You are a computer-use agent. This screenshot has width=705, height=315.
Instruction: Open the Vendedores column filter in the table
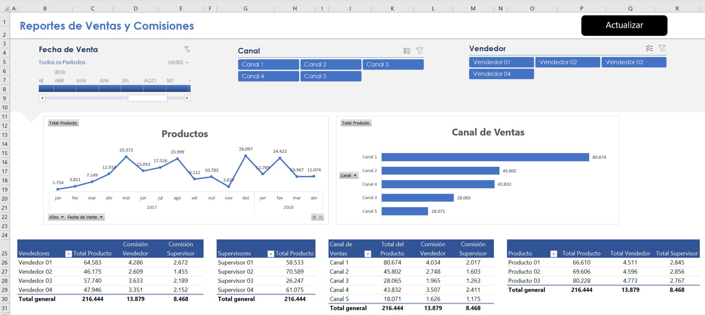pos(68,253)
